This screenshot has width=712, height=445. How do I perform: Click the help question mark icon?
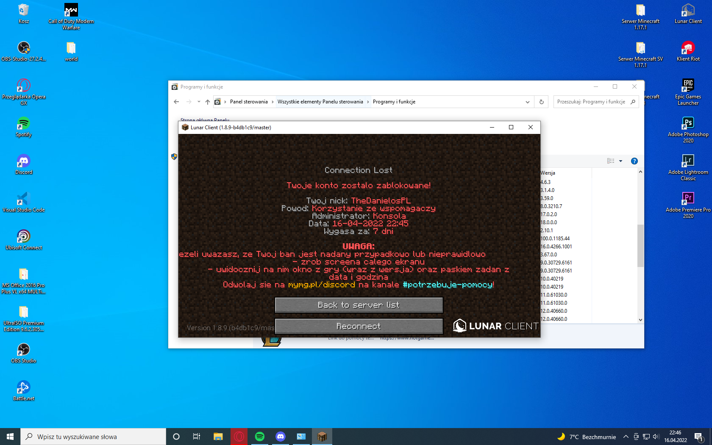pos(634,161)
